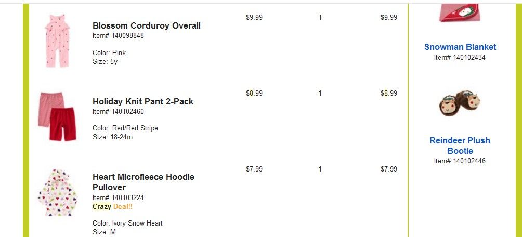Click the Item# 140098848 text
The height and width of the screenshot is (237, 522).
(x=118, y=36)
